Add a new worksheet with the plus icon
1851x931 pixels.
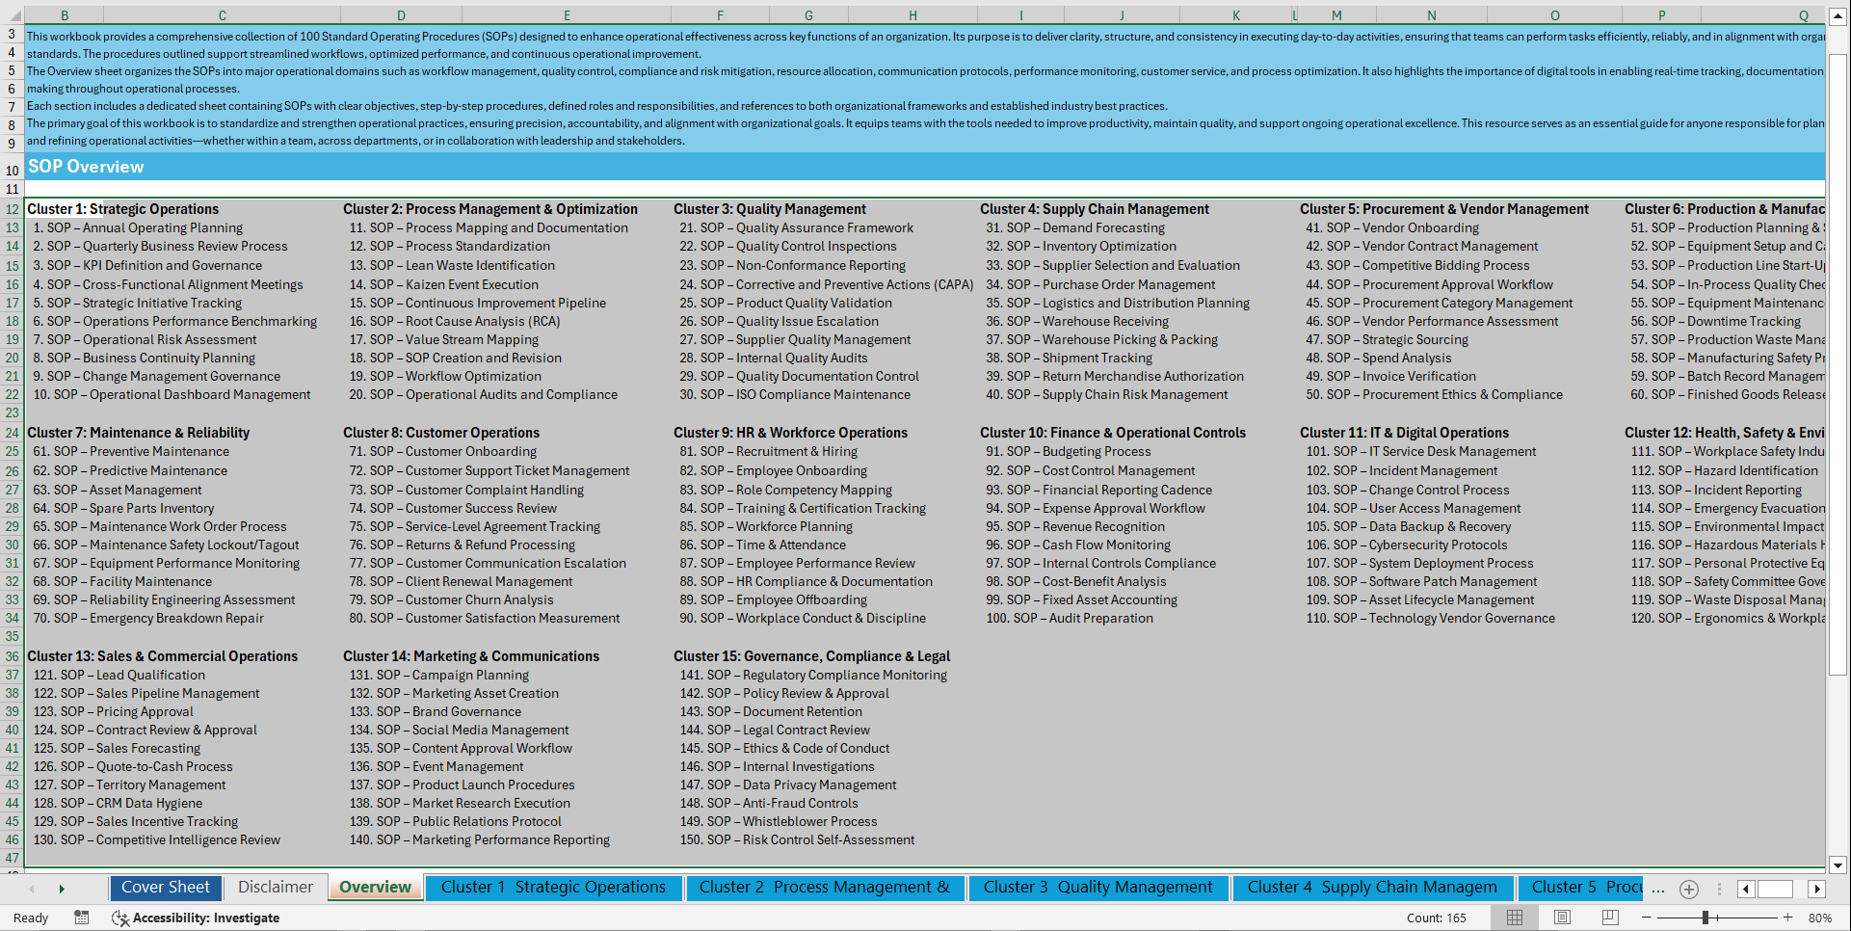pyautogui.click(x=1688, y=890)
